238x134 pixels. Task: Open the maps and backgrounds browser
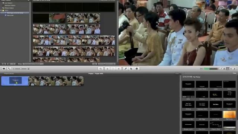(234, 69)
